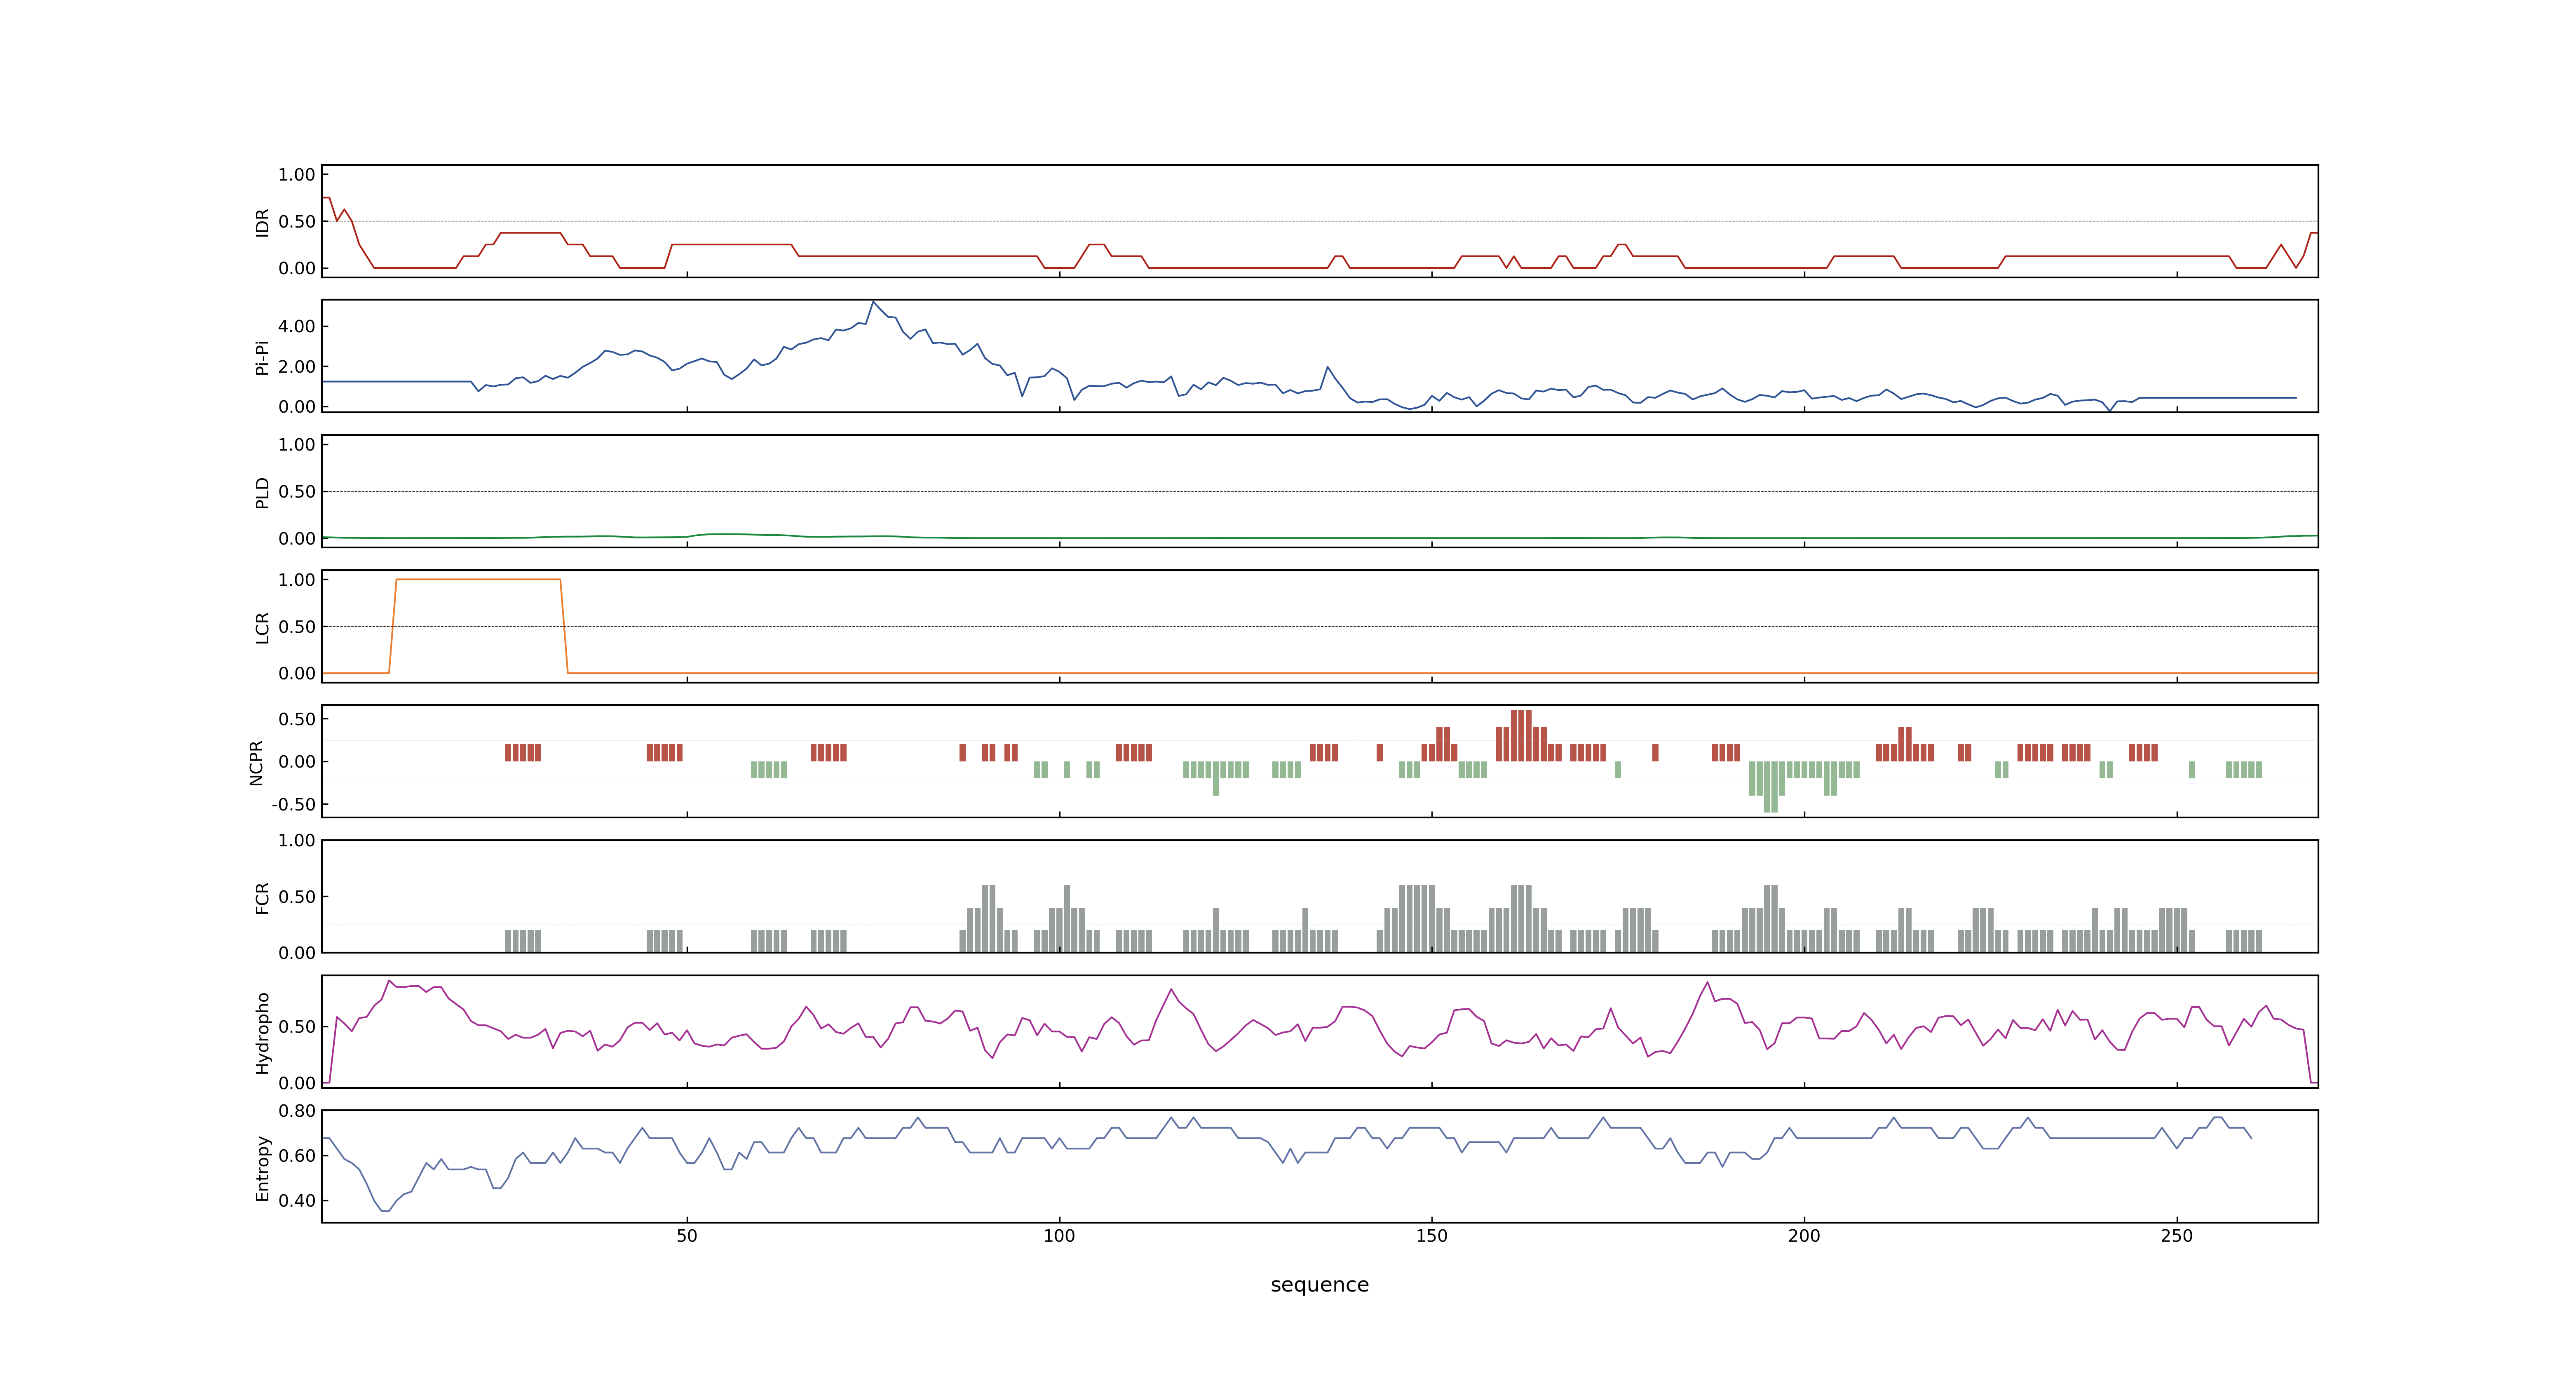Screen dimensions: 2576x1374
Task: Select the Entropy y-axis label
Action: pyautogui.click(x=262, y=1167)
